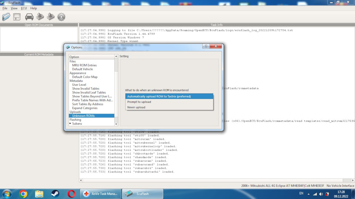Select Prefix Table Names With Address option
This screenshot has height=199, width=355.
point(92,100)
